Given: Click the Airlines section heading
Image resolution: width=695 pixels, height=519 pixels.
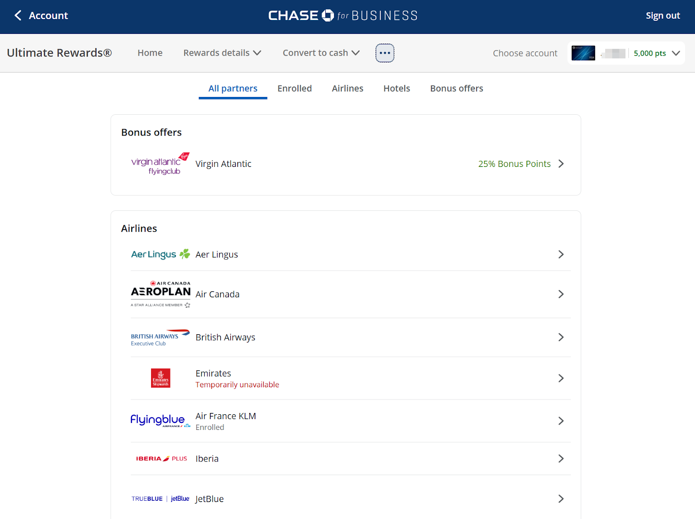Looking at the screenshot, I should 139,229.
